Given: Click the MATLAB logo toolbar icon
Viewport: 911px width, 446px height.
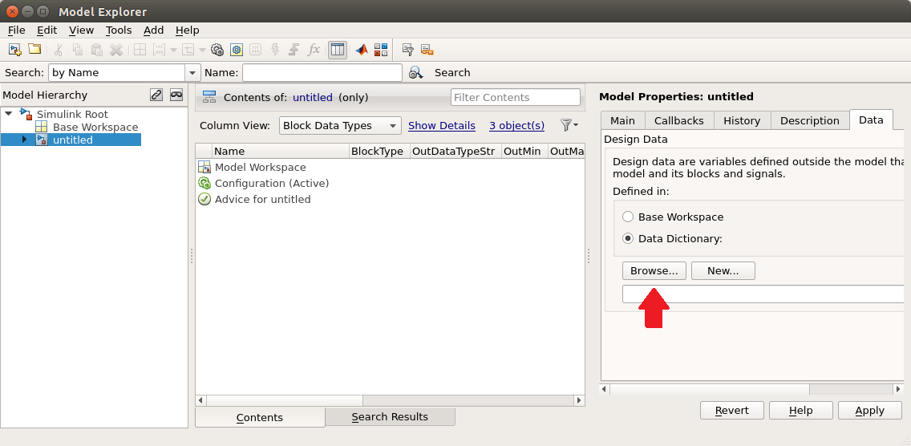Looking at the screenshot, I should click(362, 50).
